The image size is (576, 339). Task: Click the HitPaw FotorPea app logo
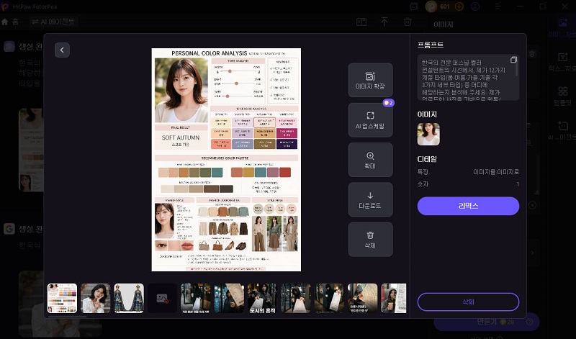point(4,6)
